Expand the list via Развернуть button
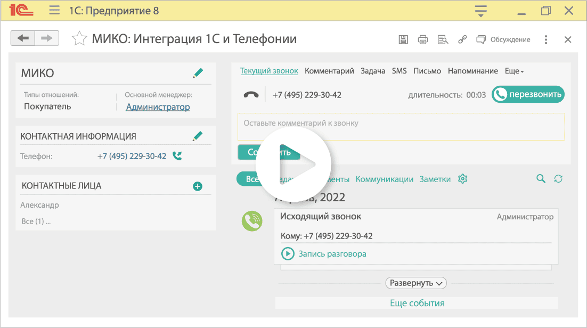The height and width of the screenshot is (328, 587). [x=416, y=283]
